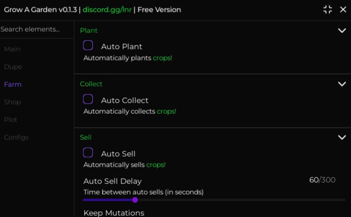Image resolution: width=351 pixels, height=217 pixels.
Task: Enable the Auto Plant checkbox
Action: [x=88, y=45]
